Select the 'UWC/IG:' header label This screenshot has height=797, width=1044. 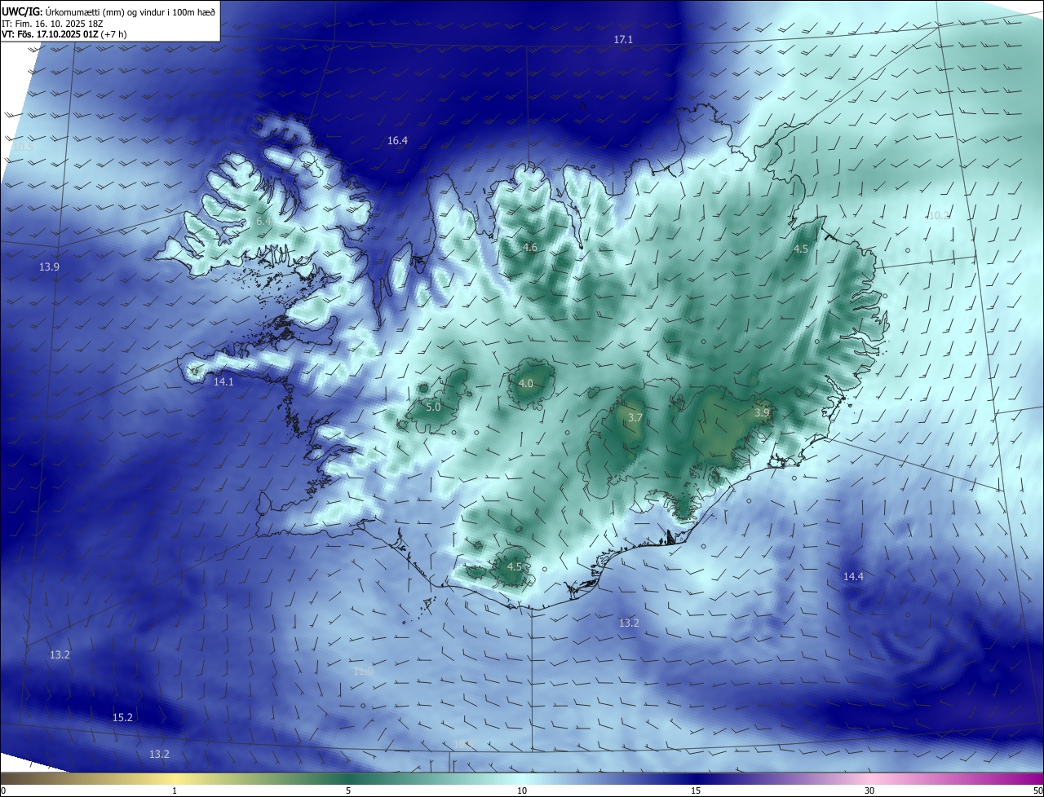tap(22, 13)
